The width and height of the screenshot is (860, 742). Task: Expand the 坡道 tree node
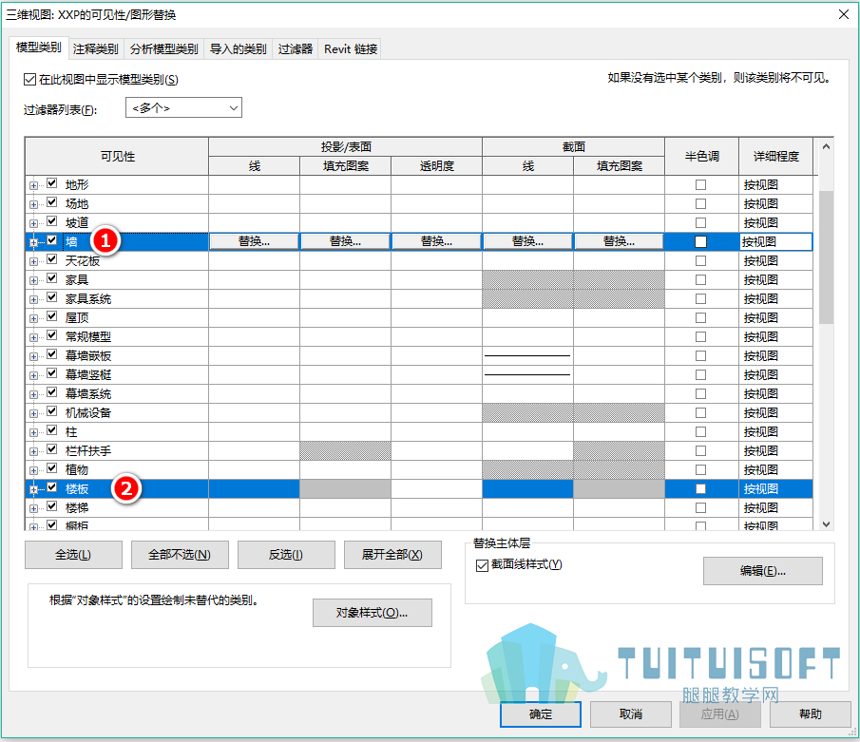point(33,223)
